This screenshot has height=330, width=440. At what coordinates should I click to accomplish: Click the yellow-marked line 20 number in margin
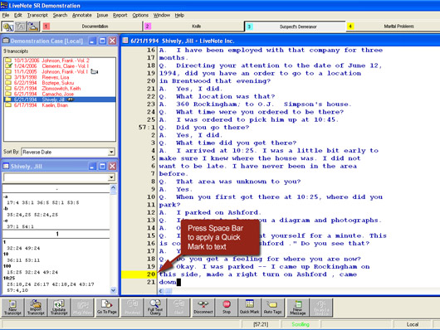pos(151,274)
